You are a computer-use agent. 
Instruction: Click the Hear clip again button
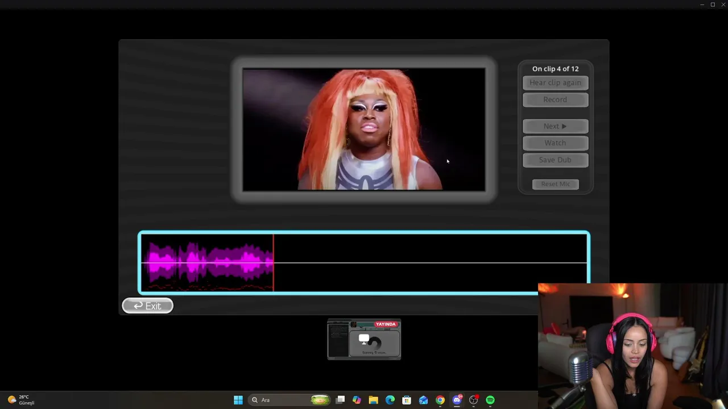click(x=555, y=82)
